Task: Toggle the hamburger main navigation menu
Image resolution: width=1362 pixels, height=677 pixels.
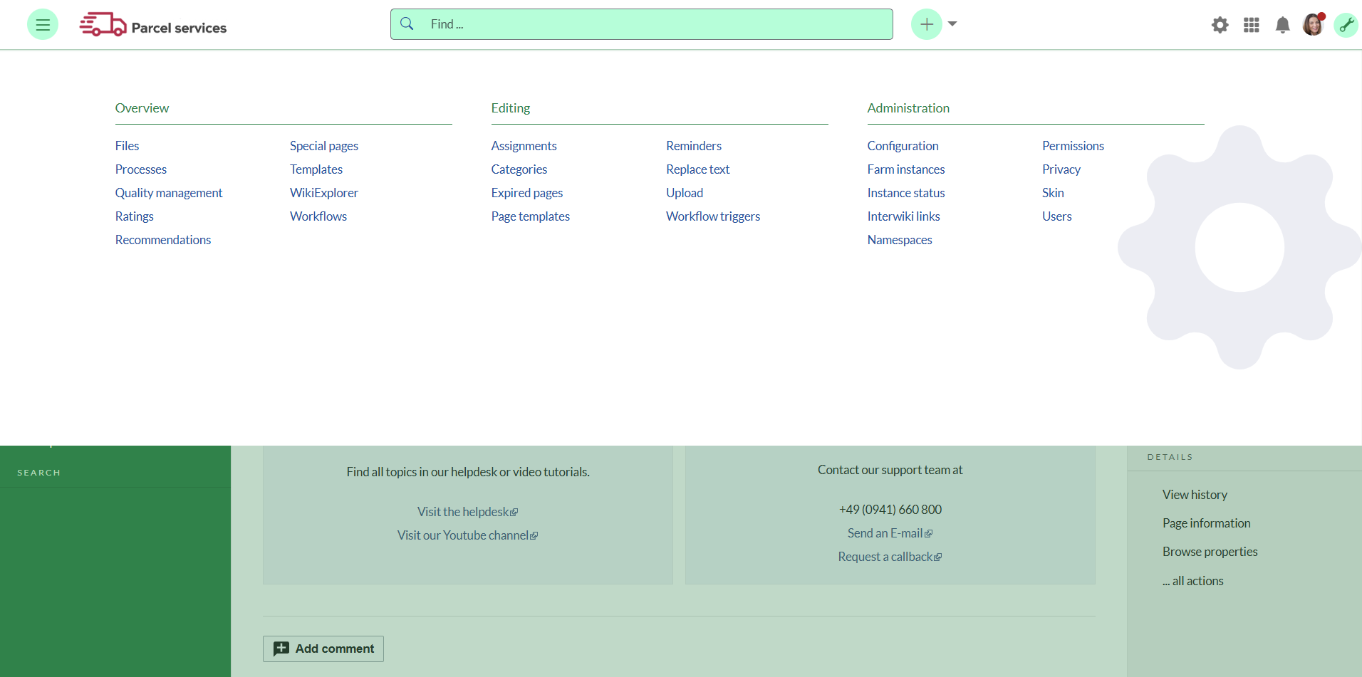Action: click(x=43, y=25)
